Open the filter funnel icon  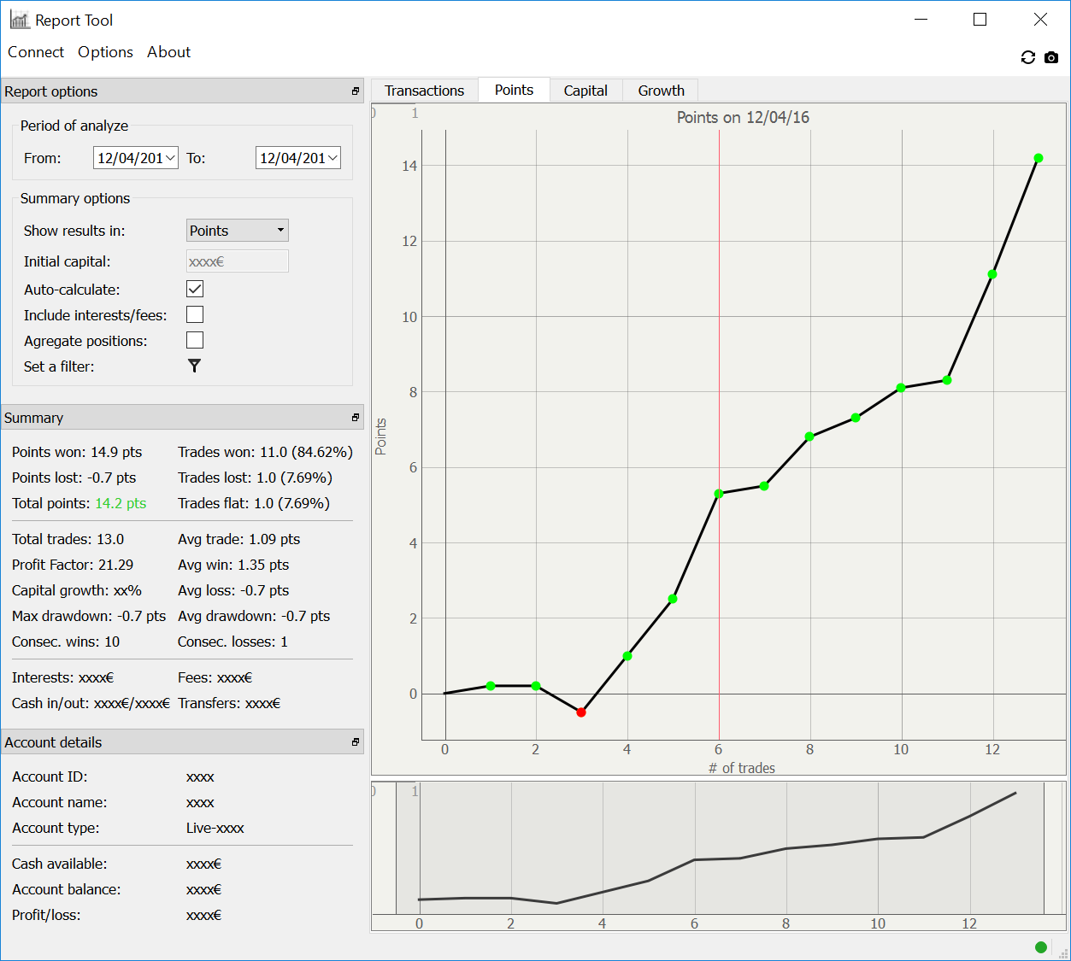click(194, 366)
